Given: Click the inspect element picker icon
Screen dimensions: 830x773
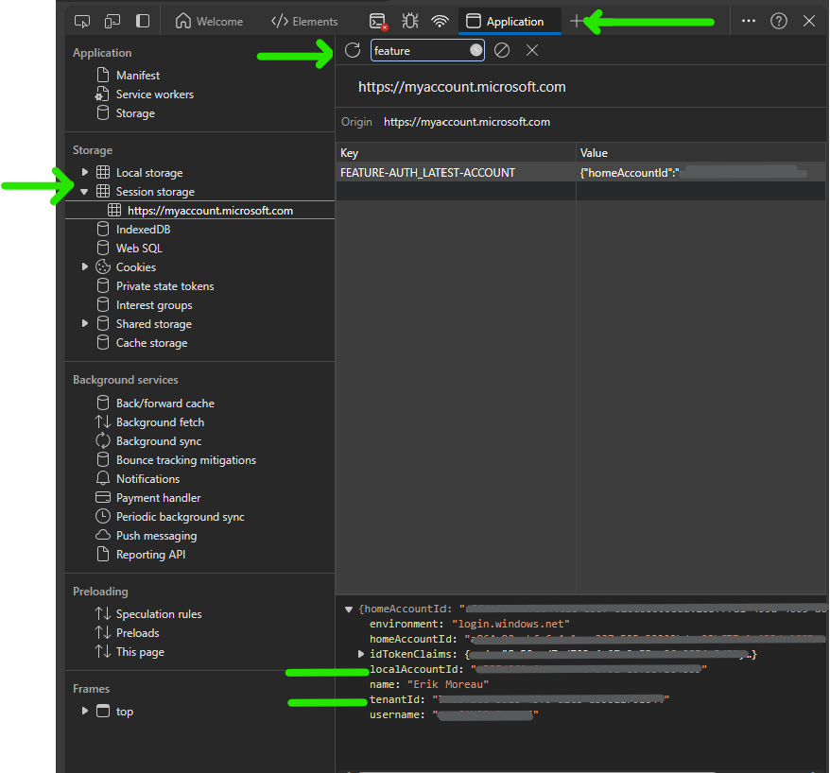Looking at the screenshot, I should pos(82,21).
